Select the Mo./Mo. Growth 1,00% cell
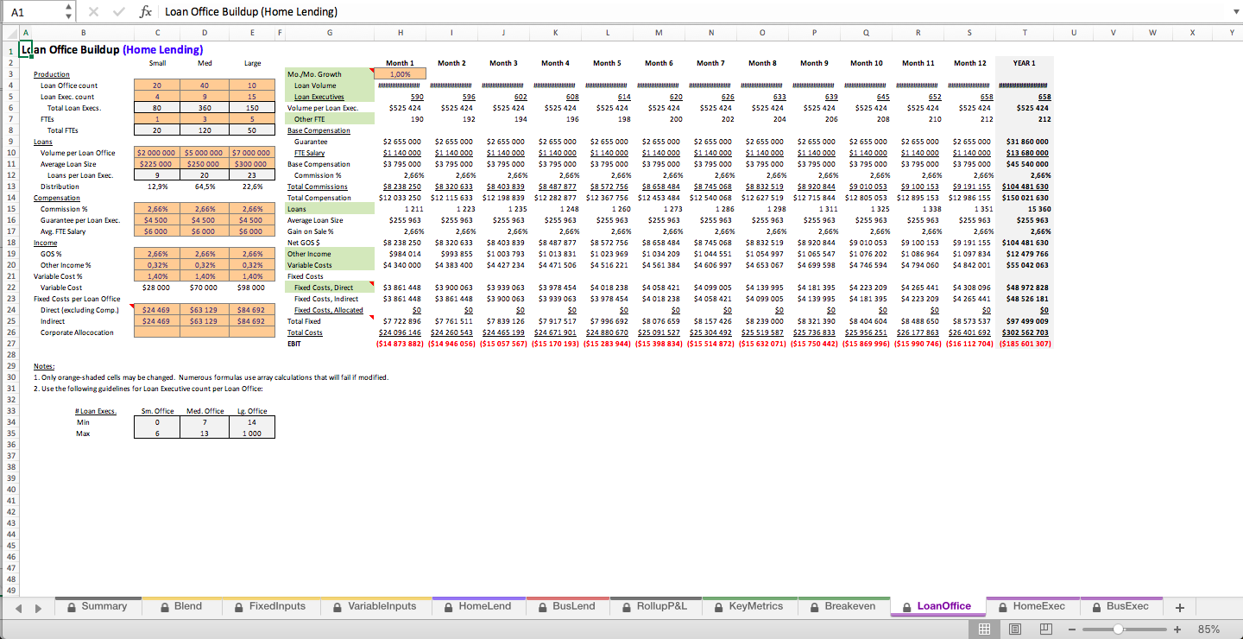 click(x=400, y=74)
